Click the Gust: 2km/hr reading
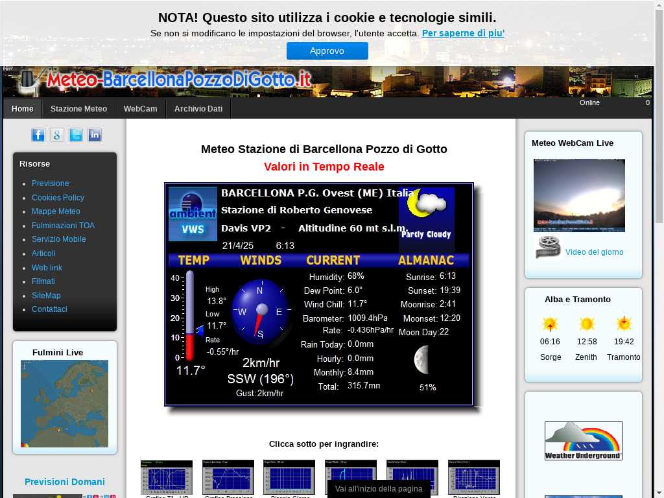This screenshot has height=498, width=664. pos(260,394)
